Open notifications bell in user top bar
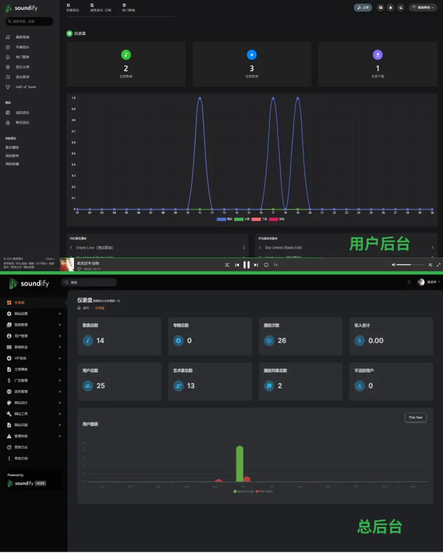The width and height of the screenshot is (443, 554). tap(390, 8)
